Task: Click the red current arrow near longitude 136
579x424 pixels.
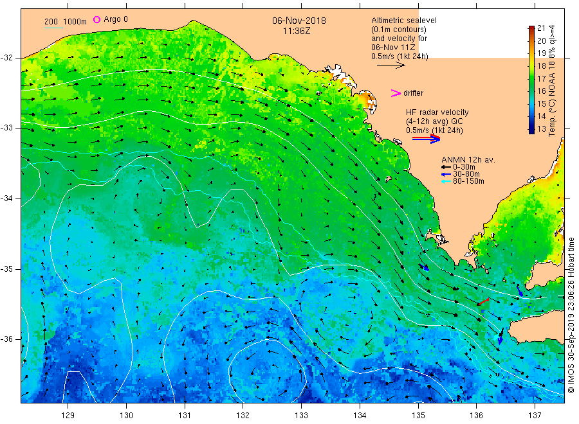Action: (x=483, y=301)
